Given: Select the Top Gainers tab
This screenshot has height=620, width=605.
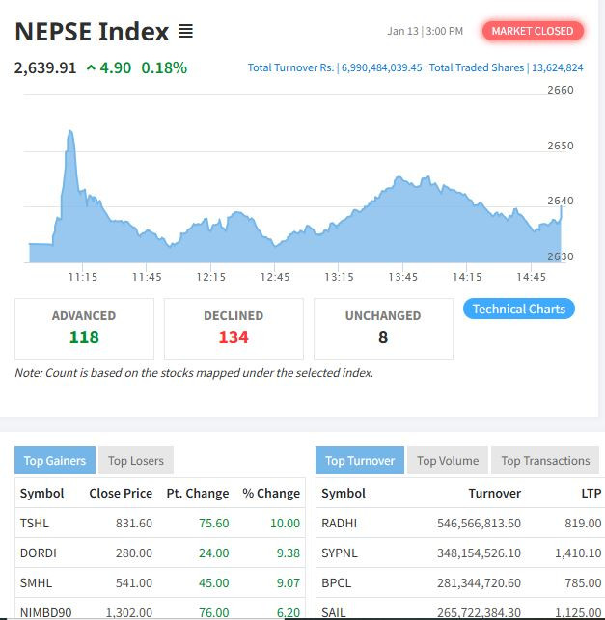Looking at the screenshot, I should click(55, 461).
